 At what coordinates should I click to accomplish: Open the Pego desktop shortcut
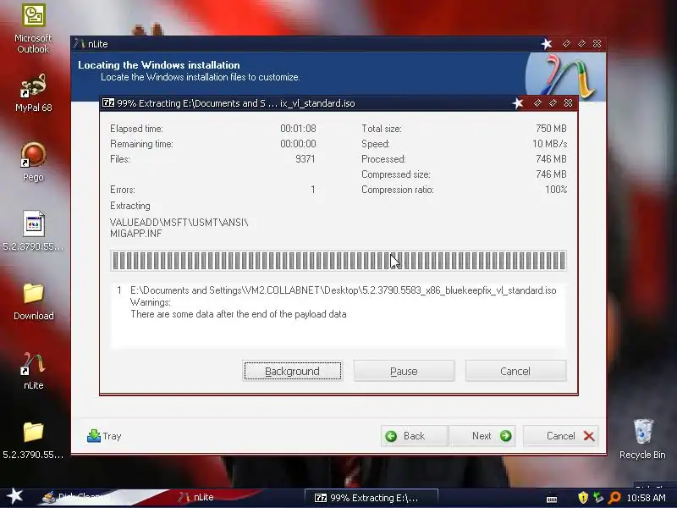[x=33, y=162]
